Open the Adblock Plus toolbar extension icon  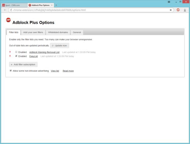178,10
